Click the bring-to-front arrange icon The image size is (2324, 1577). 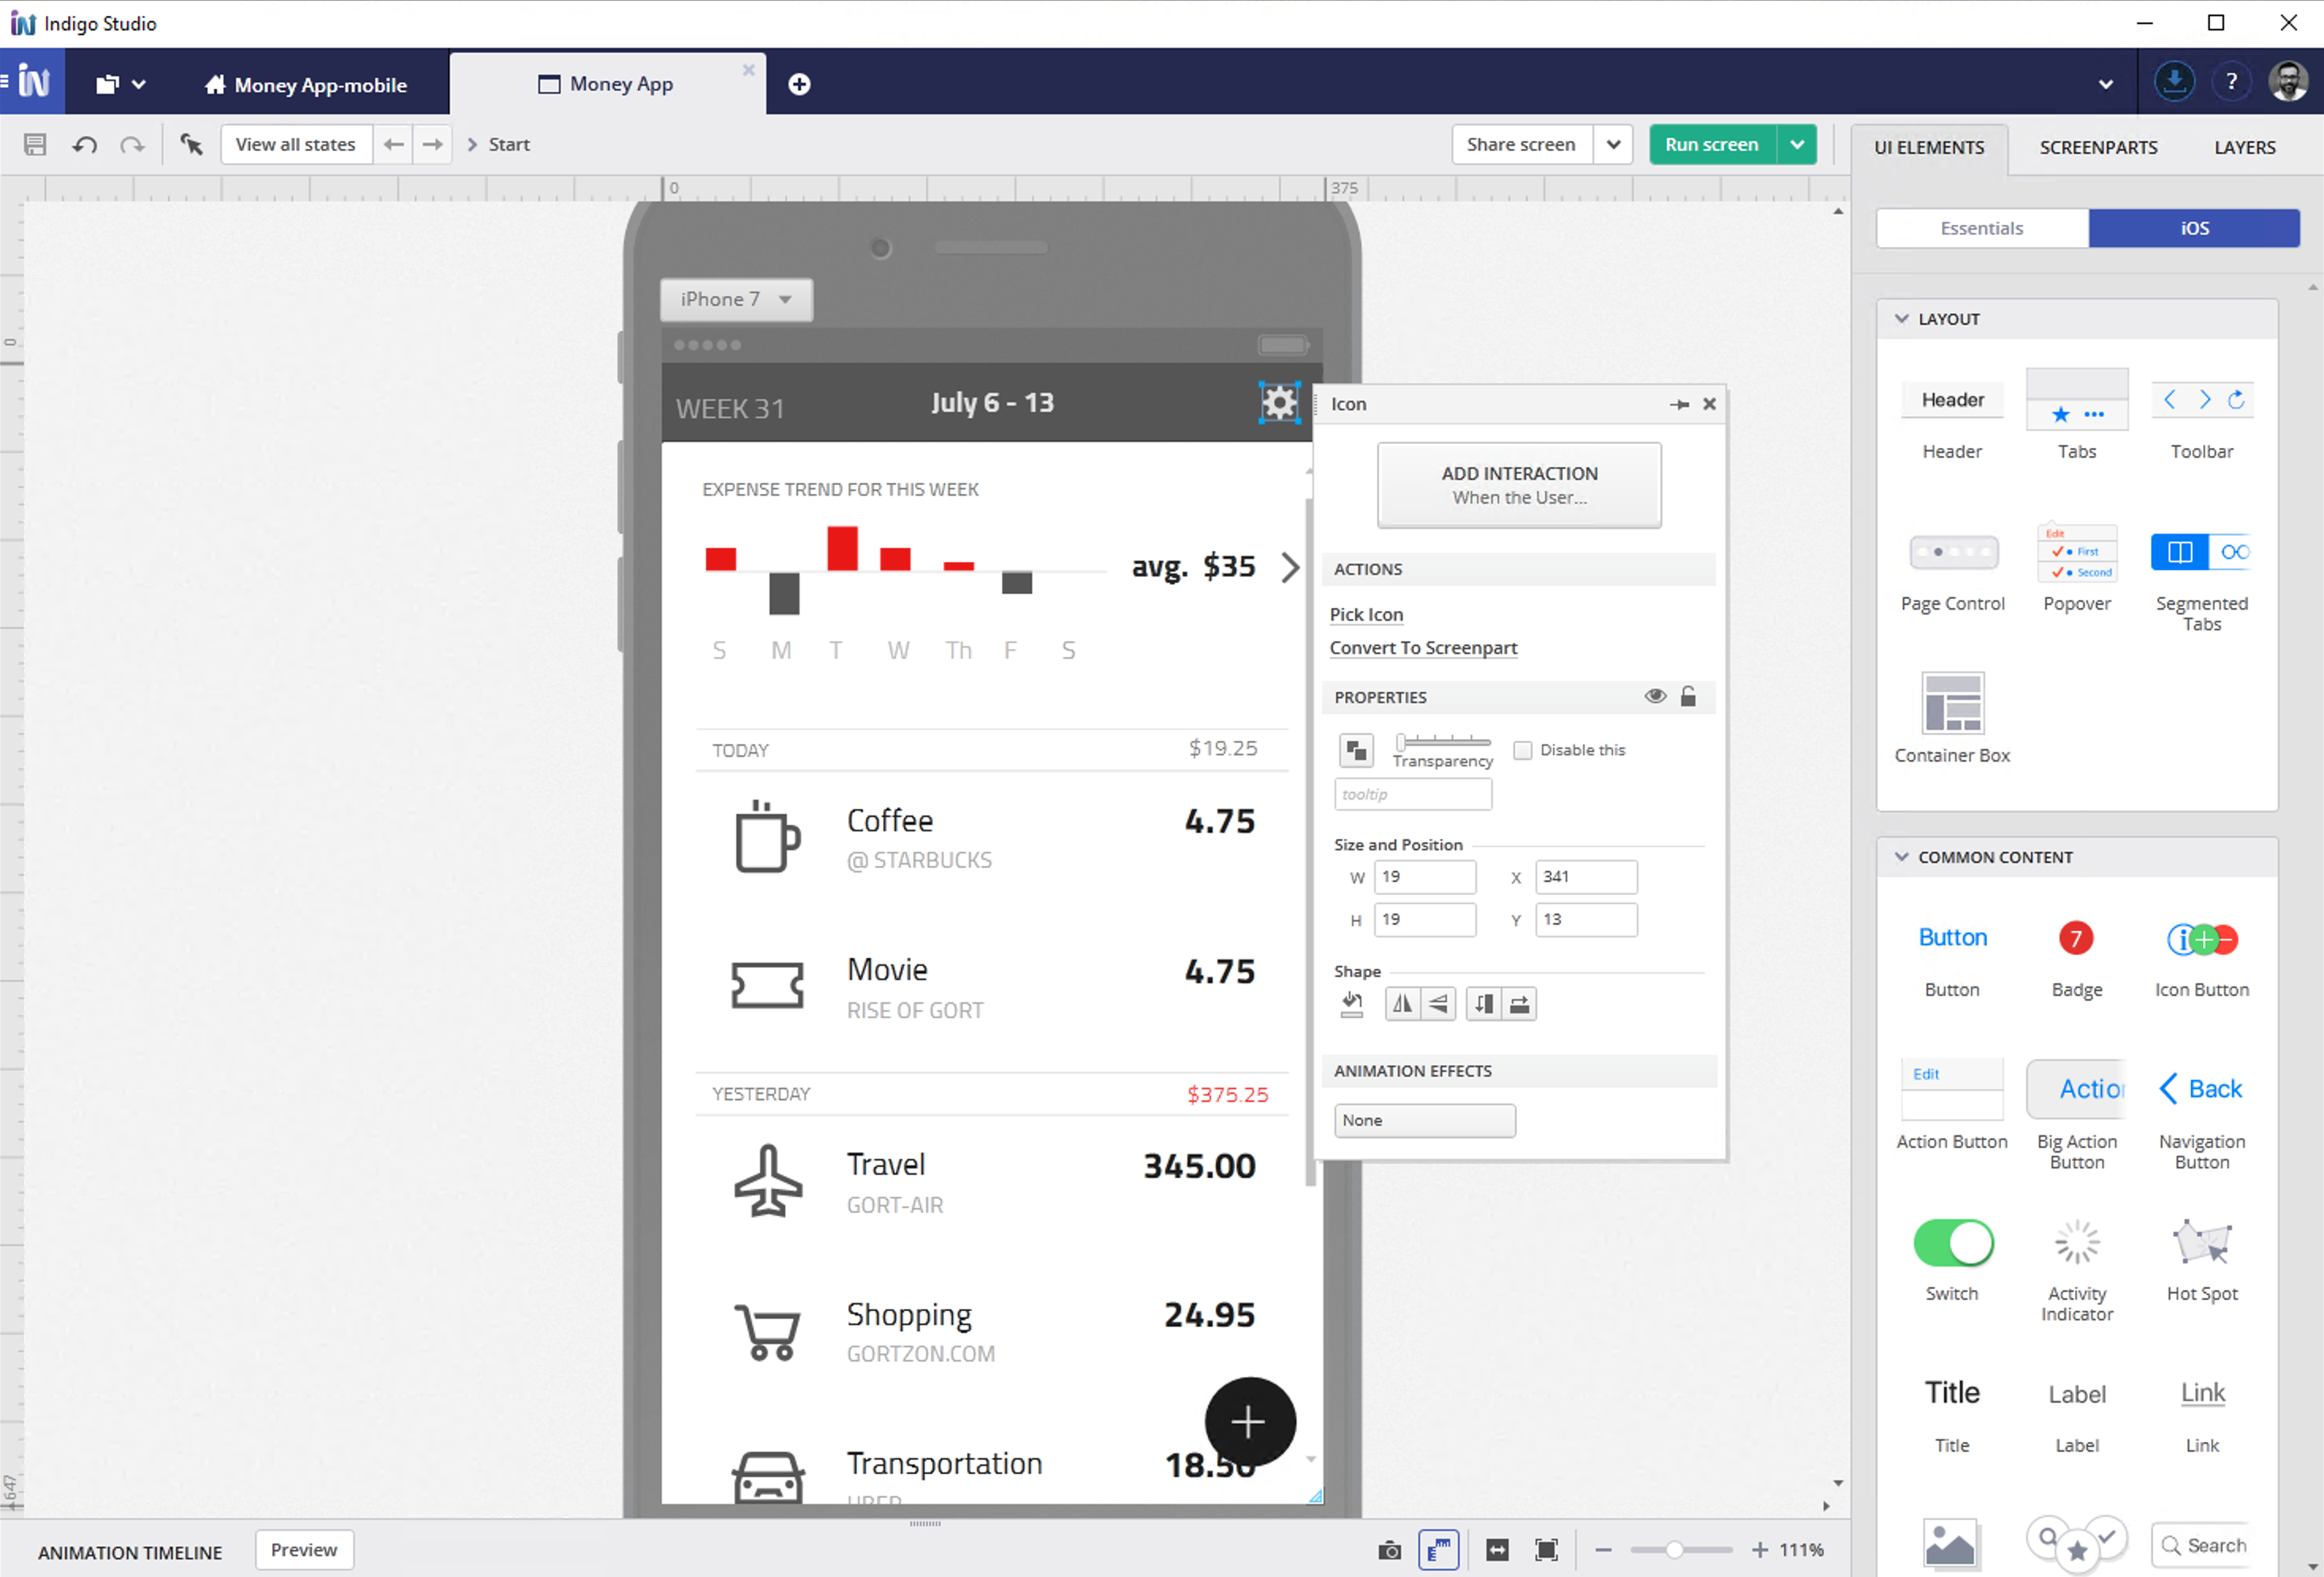(1356, 750)
